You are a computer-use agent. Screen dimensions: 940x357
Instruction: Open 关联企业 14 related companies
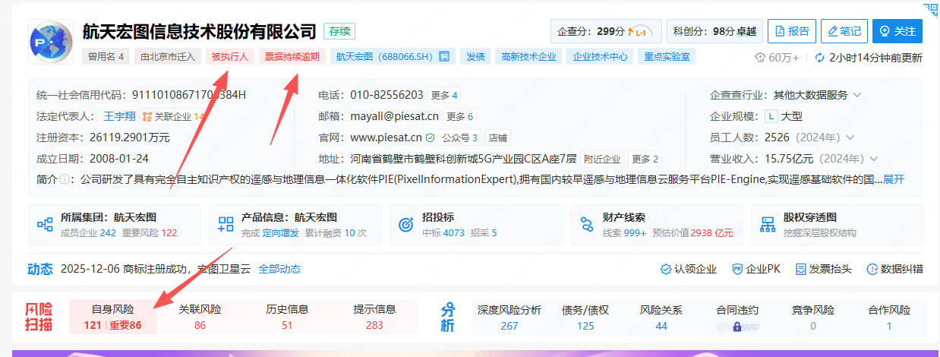[x=174, y=116]
